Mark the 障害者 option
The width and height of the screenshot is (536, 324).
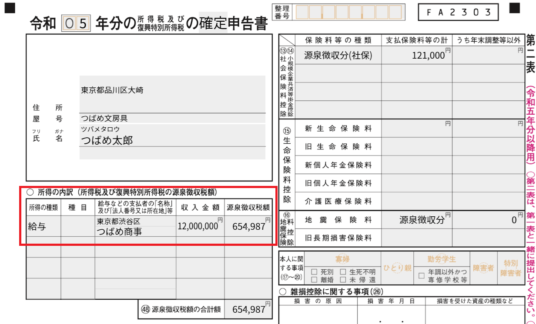pos(484,268)
